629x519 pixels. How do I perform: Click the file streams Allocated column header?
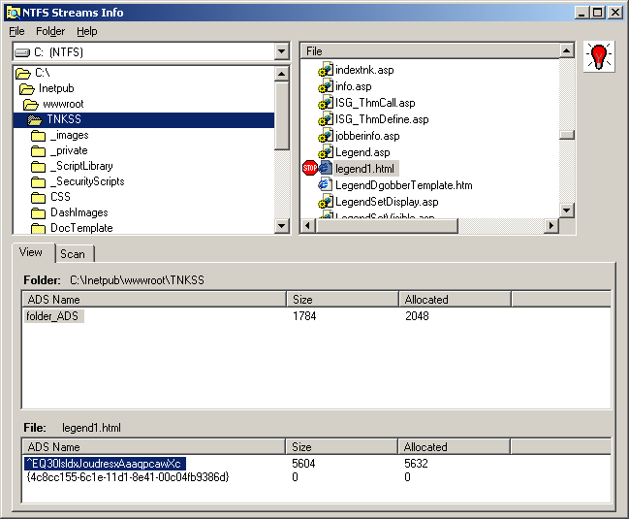[455, 447]
